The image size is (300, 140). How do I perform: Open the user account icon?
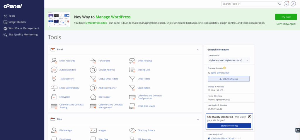click(x=293, y=4)
